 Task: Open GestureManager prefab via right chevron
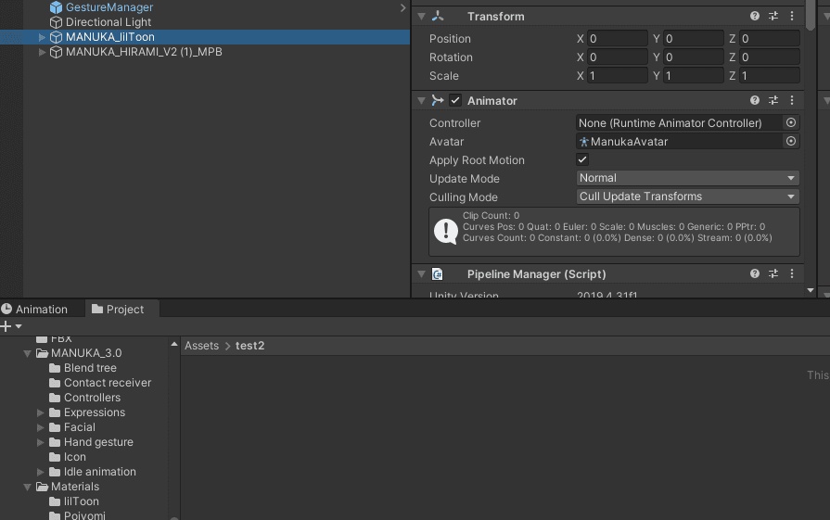[402, 7]
